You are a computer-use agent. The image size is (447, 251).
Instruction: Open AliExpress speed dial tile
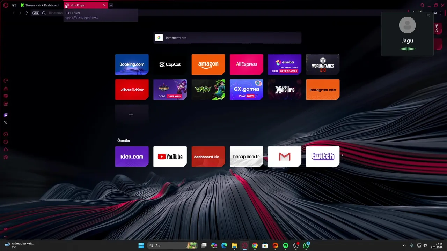pyautogui.click(x=247, y=64)
